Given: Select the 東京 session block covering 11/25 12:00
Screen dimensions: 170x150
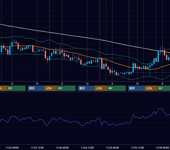Looking at the screenshot, I should [x=136, y=88].
